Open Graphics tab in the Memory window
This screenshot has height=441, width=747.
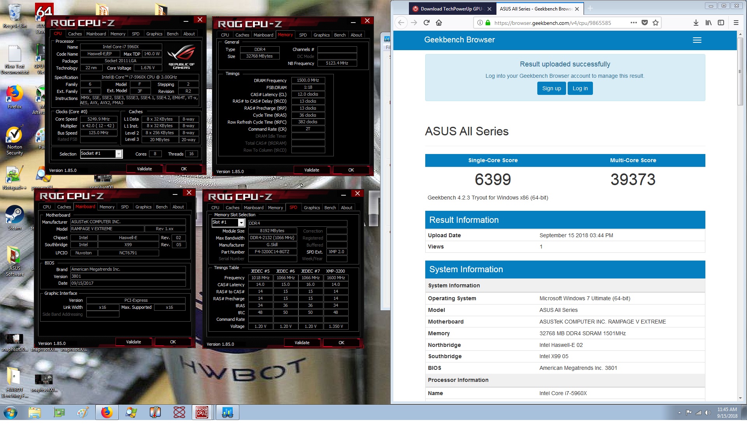click(x=321, y=35)
